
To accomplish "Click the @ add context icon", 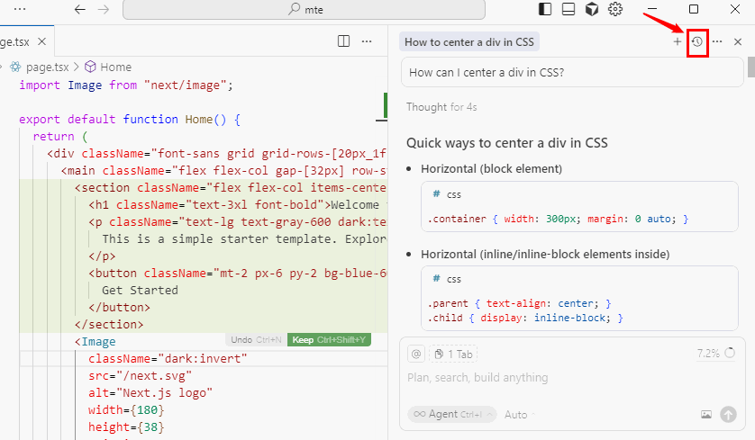I will (415, 354).
